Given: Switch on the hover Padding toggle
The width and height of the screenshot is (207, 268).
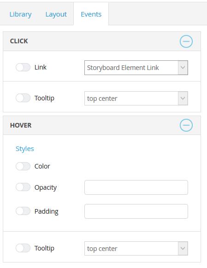Looking at the screenshot, I should point(23,211).
